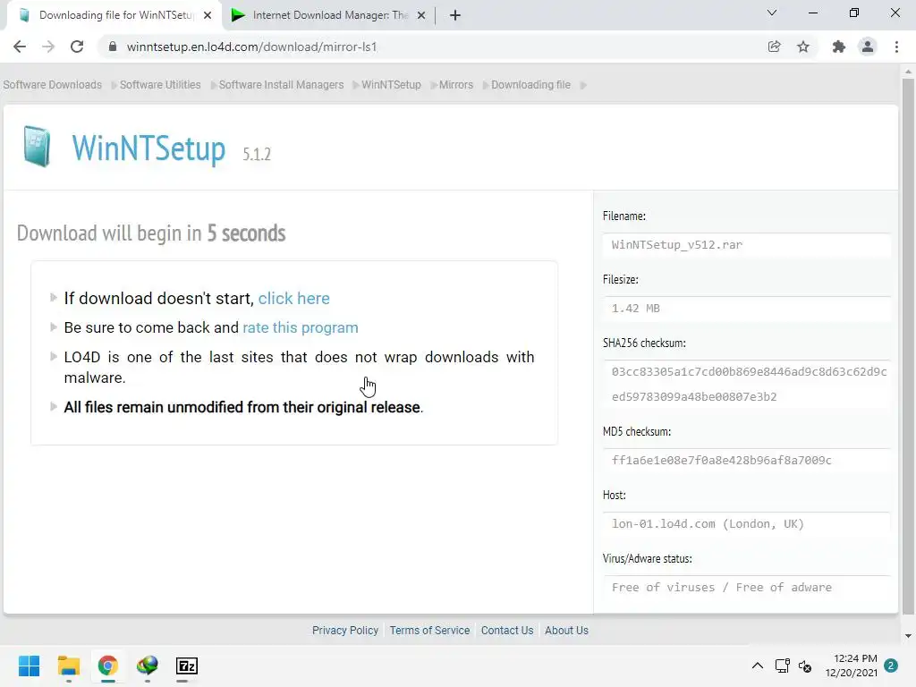This screenshot has height=687, width=916.
Task: Click the WinNTSetup page title
Action: [x=148, y=148]
